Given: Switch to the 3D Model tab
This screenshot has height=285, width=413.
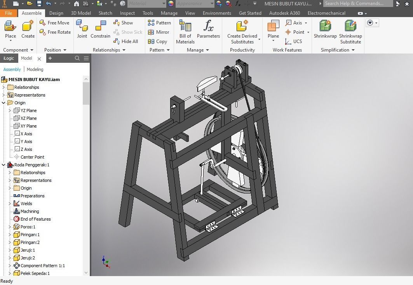Looking at the screenshot, I should (x=81, y=13).
